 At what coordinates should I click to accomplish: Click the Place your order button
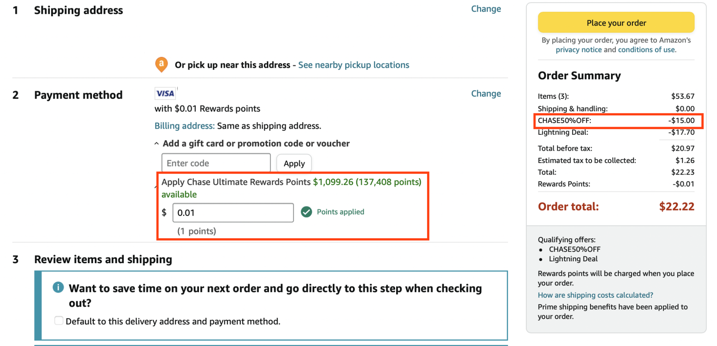click(616, 22)
